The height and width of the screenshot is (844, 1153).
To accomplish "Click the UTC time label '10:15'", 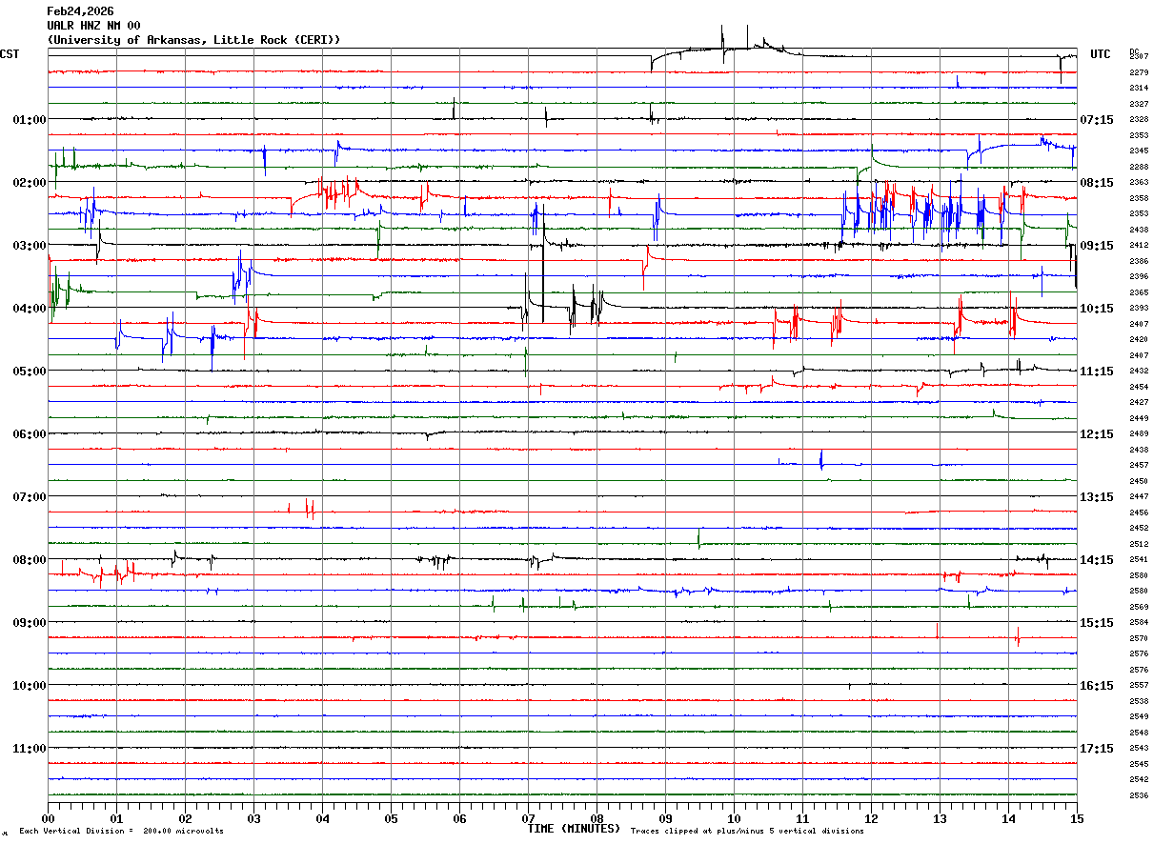I will point(1097,309).
